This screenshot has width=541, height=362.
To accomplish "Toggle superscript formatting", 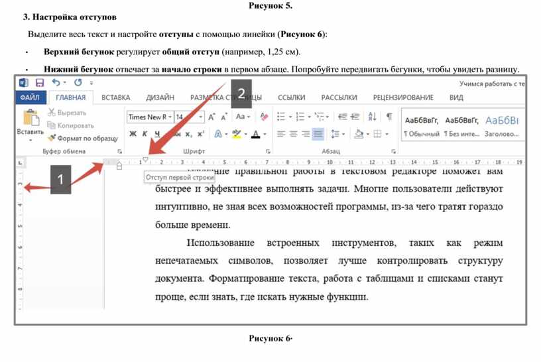I will (x=201, y=134).
